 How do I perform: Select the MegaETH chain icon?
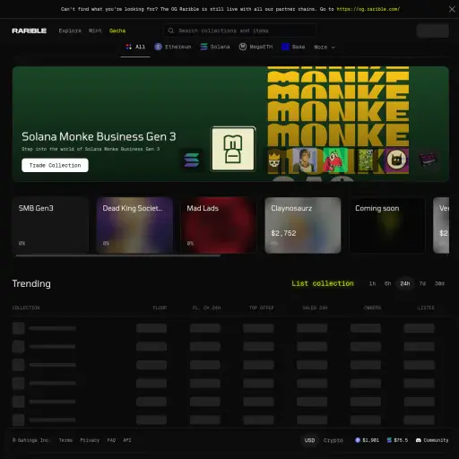243,47
